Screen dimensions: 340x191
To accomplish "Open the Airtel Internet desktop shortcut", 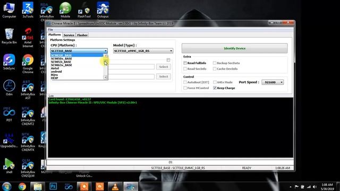I will click(x=28, y=38).
